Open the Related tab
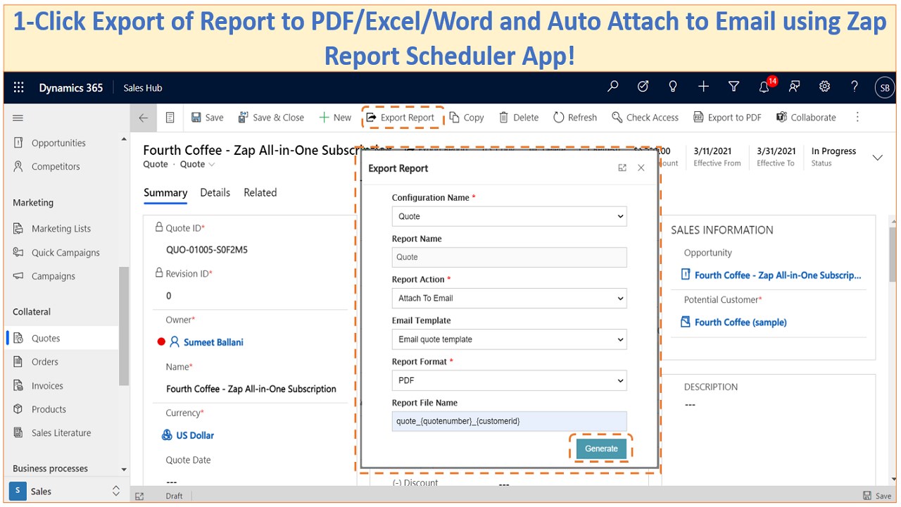The image size is (901, 507). coord(260,192)
